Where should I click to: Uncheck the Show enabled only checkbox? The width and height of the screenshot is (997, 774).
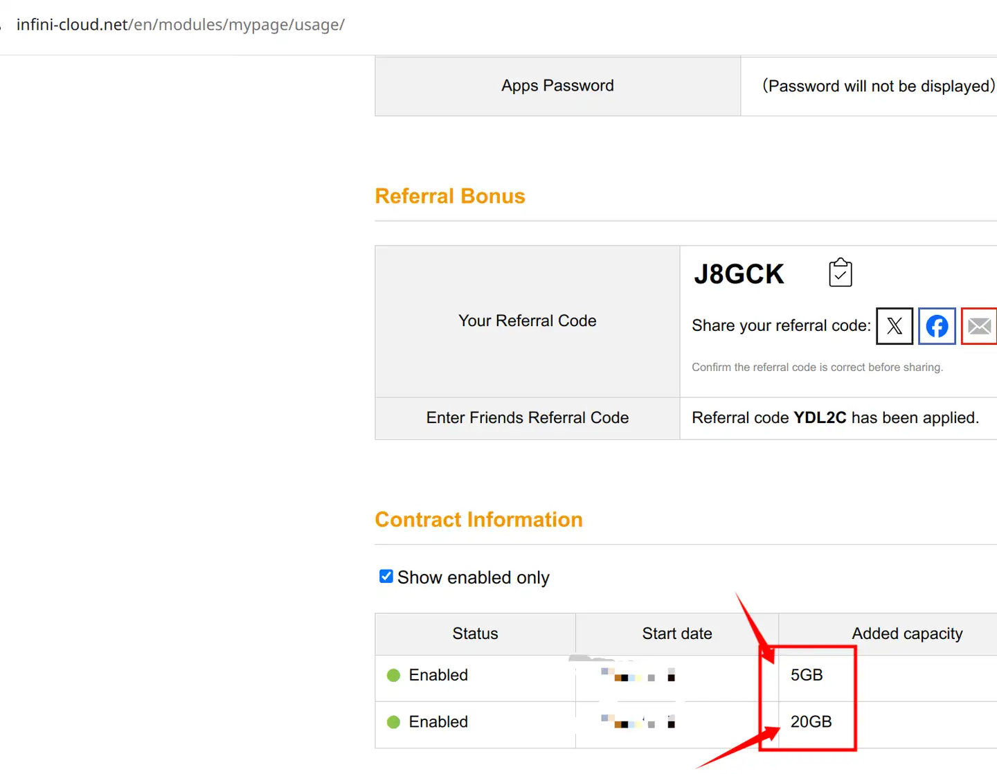(x=386, y=576)
